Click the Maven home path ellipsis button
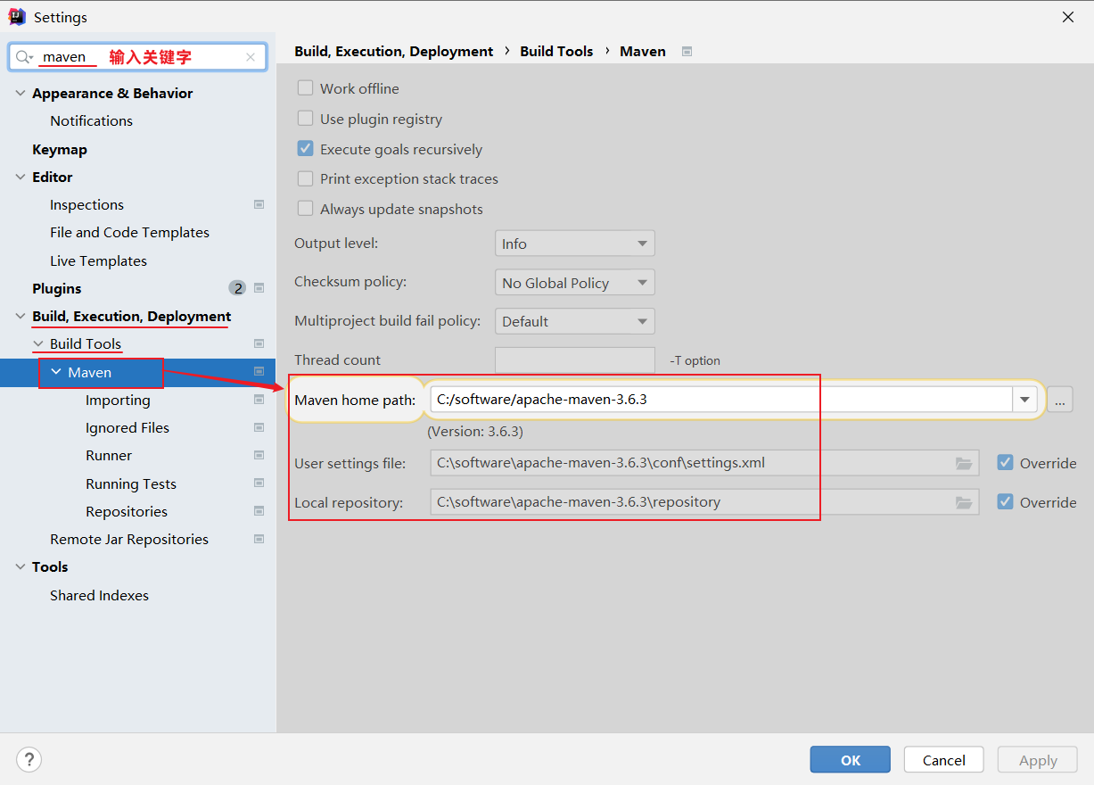This screenshot has height=785, width=1094. [1059, 400]
